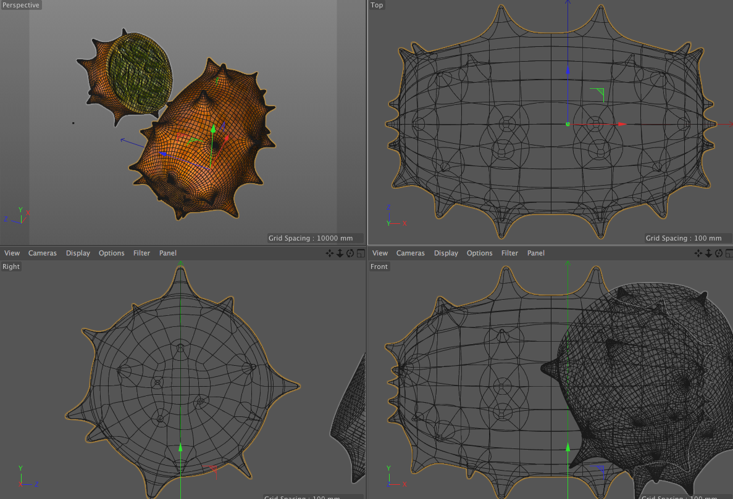Click the Perspective viewport label
Image resolution: width=733 pixels, height=499 pixels.
[21, 5]
